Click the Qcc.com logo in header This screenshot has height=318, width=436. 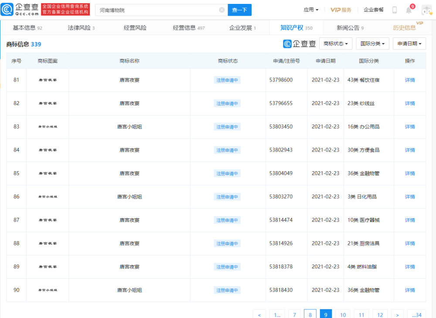tap(20, 10)
